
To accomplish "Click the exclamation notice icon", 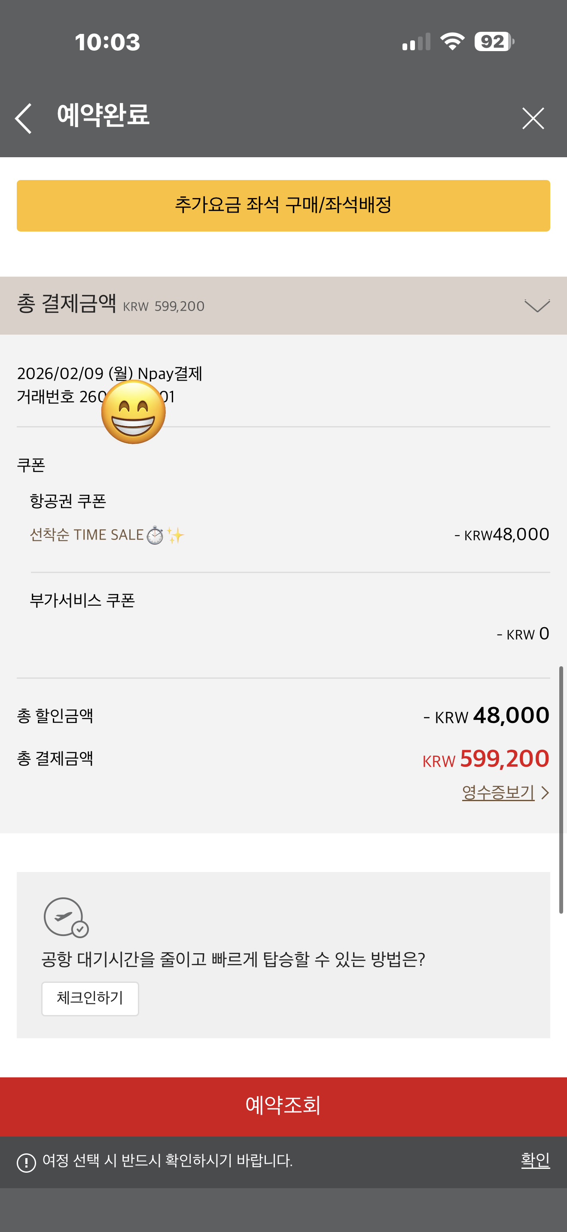I will [x=26, y=1162].
